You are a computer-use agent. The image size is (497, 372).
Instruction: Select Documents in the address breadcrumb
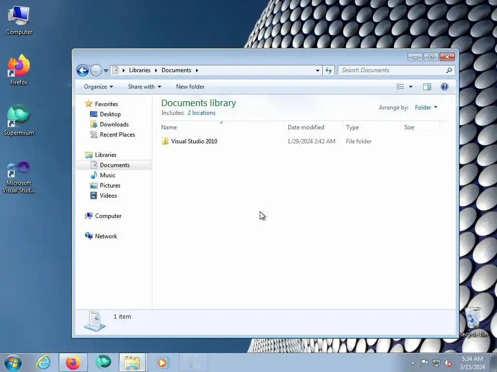176,70
